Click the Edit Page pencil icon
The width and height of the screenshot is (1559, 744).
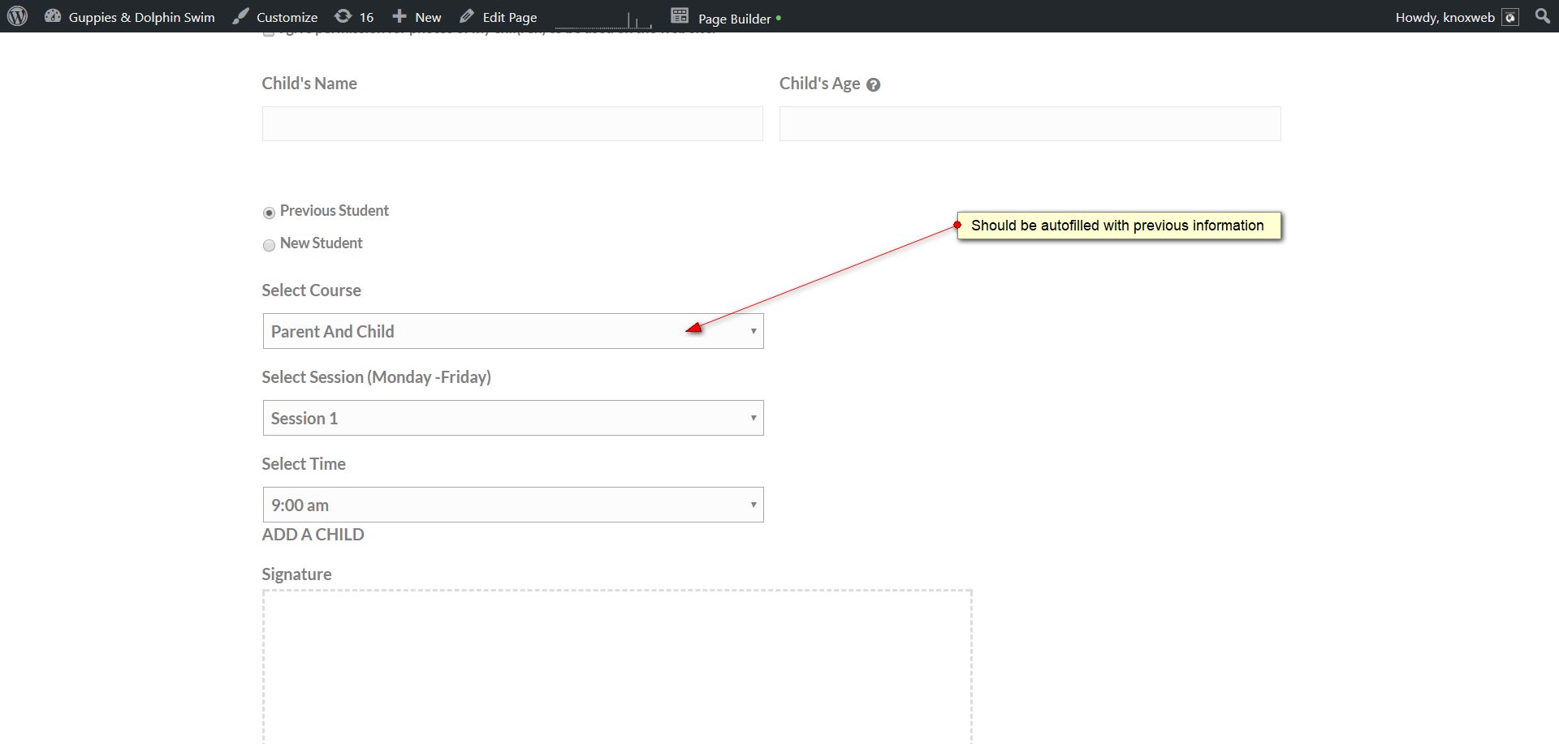(467, 16)
